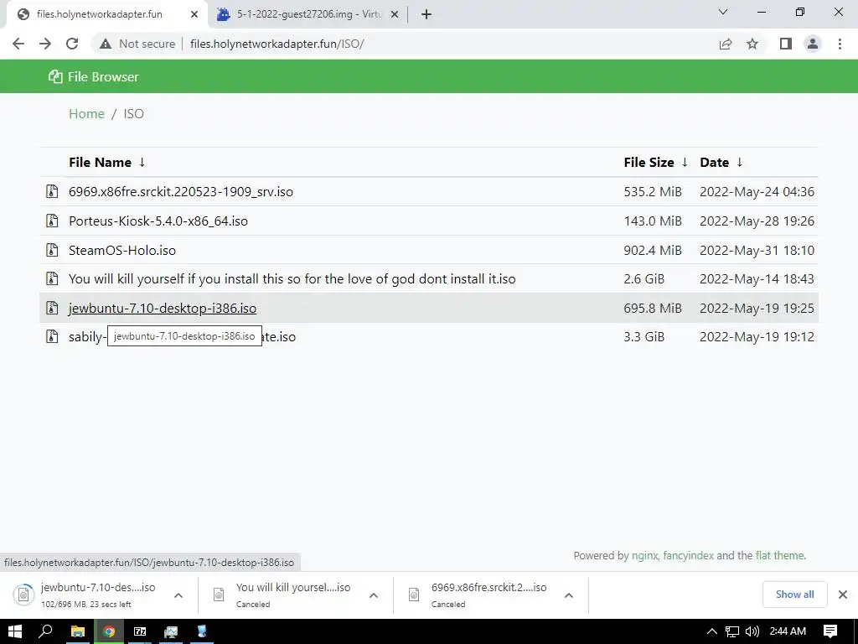Image resolution: width=858 pixels, height=644 pixels.
Task: Show hidden tray icons chevron
Action: coord(712,631)
